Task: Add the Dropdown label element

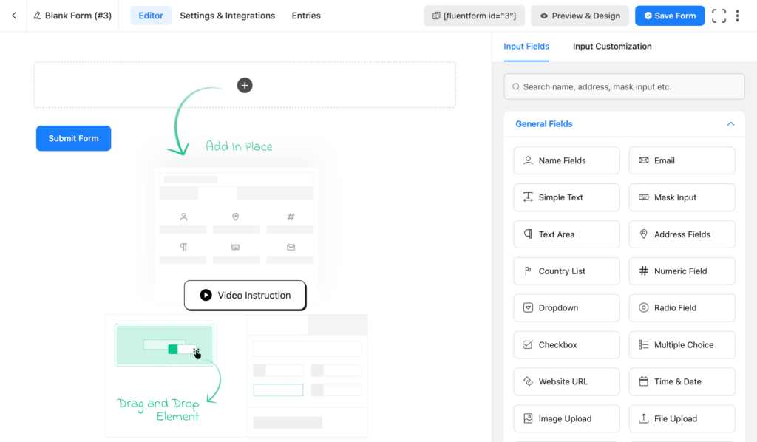Action: (559, 307)
